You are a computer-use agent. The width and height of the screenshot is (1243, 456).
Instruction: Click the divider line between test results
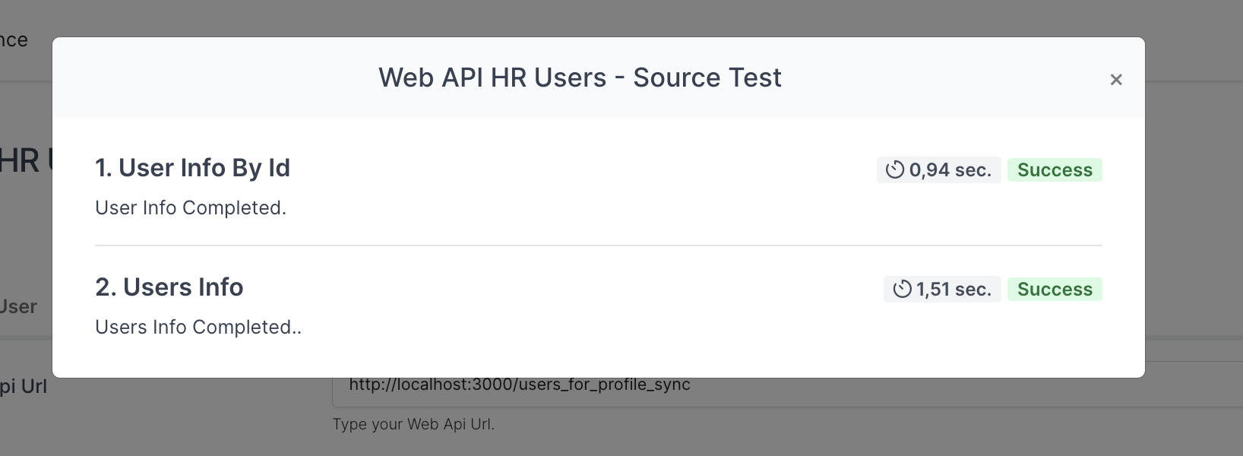(598, 245)
